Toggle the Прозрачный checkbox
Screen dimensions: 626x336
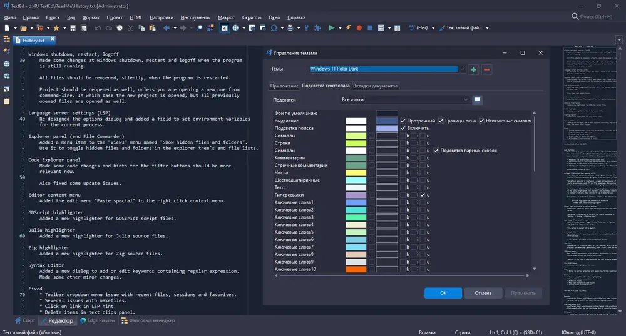[403, 121]
